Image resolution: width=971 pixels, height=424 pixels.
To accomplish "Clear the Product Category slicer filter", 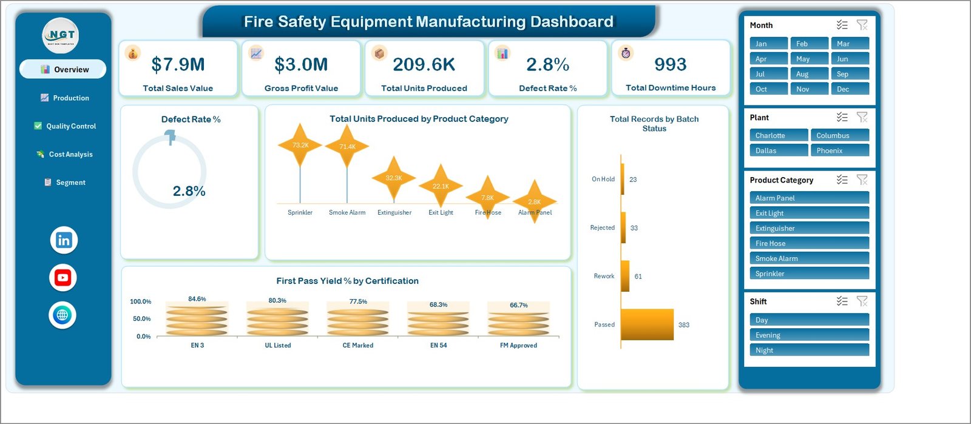I will [x=862, y=180].
